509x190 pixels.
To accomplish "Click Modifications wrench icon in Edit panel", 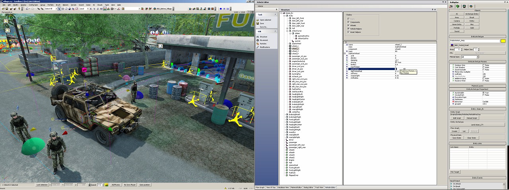I will click(x=258, y=47).
